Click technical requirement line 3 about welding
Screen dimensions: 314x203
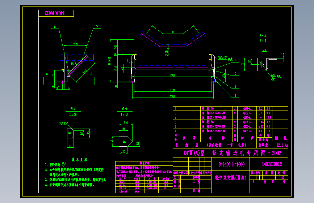(75, 180)
